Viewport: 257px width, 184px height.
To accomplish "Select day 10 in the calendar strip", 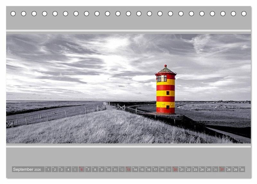I will tap(108, 169).
